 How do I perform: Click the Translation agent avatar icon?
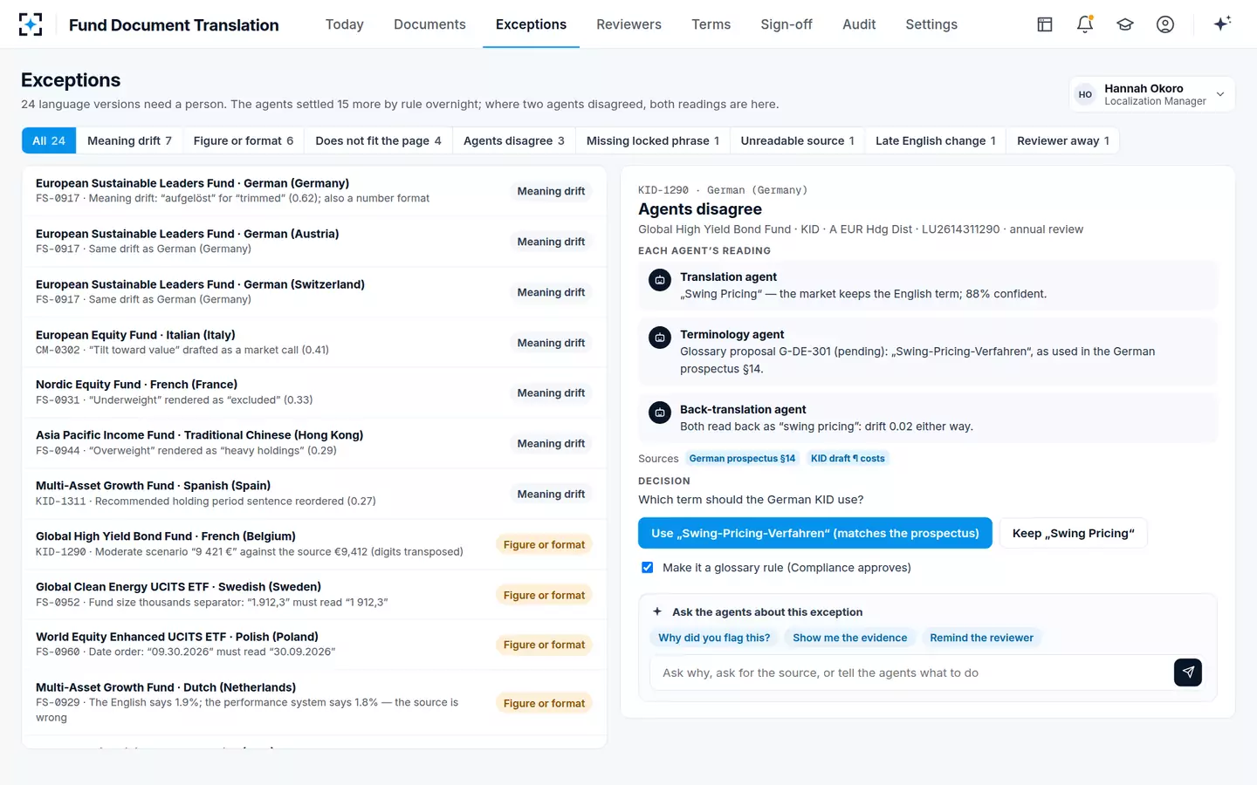tap(660, 280)
